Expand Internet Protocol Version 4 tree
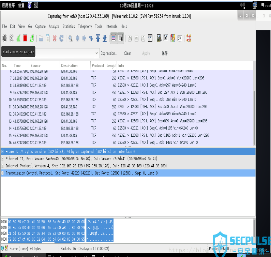This screenshot has height=257, width=271. pos(2,166)
